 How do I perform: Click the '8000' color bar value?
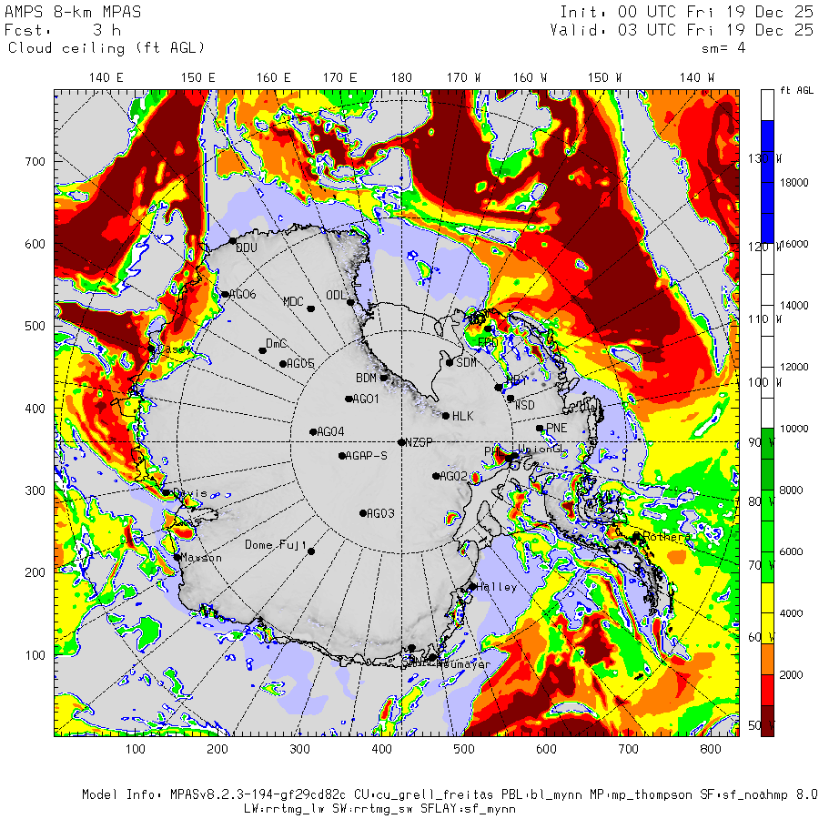pos(791,490)
